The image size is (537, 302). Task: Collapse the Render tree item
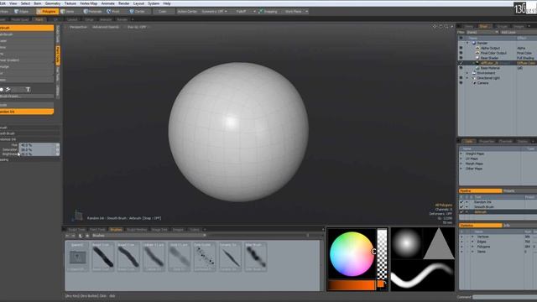tap(467, 43)
